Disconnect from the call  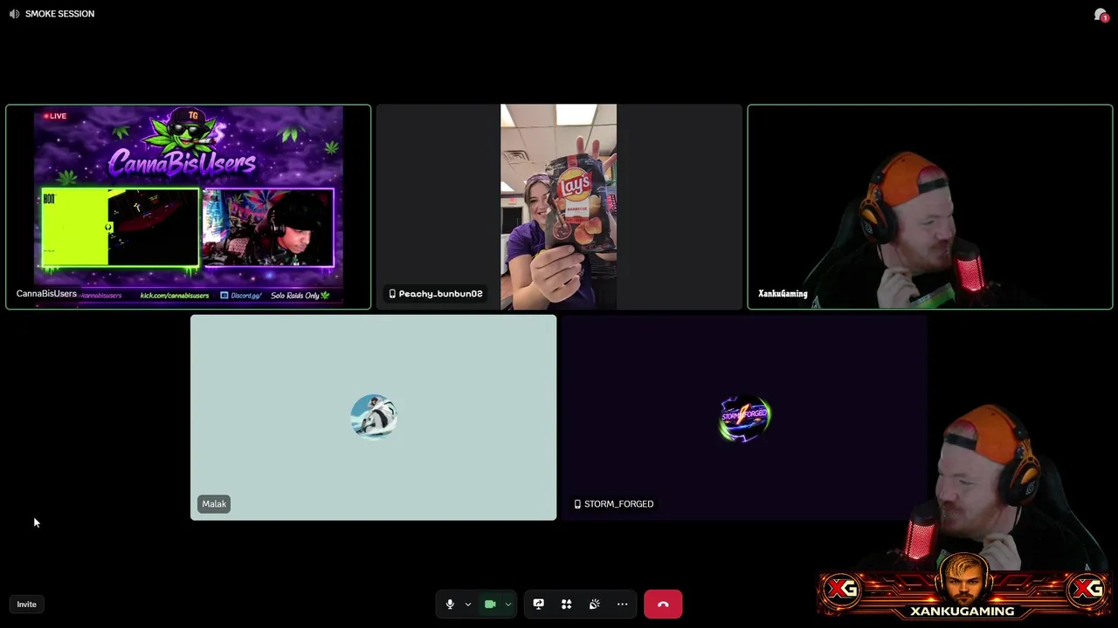(x=663, y=604)
